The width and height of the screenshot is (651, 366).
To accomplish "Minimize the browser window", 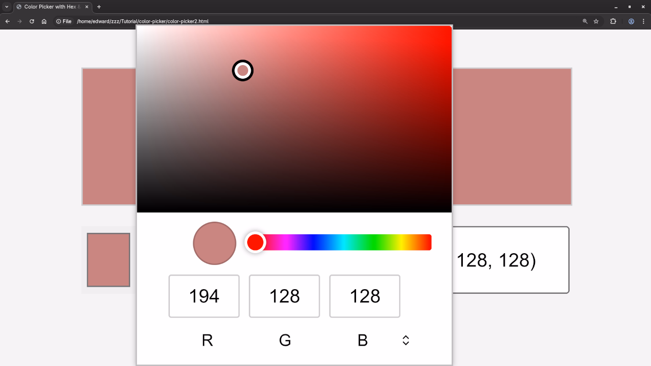I will tap(616, 7).
